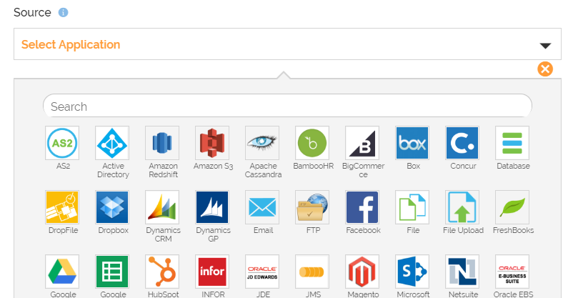
Task: Select the Box application icon
Action: [412, 143]
